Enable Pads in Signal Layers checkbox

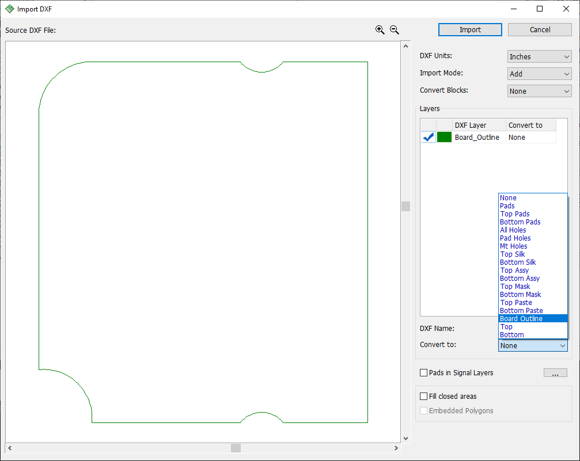tap(424, 372)
